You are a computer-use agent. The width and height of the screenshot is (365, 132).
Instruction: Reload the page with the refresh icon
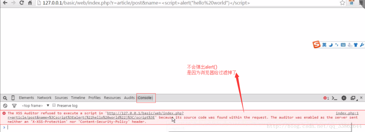[21, 3]
